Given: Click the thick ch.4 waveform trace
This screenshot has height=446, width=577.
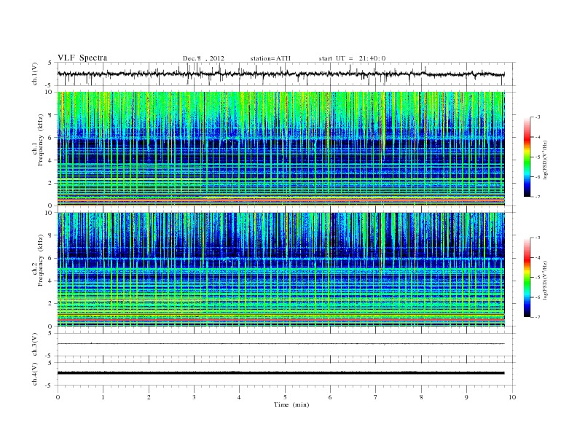Looking at the screenshot, I should coord(281,373).
